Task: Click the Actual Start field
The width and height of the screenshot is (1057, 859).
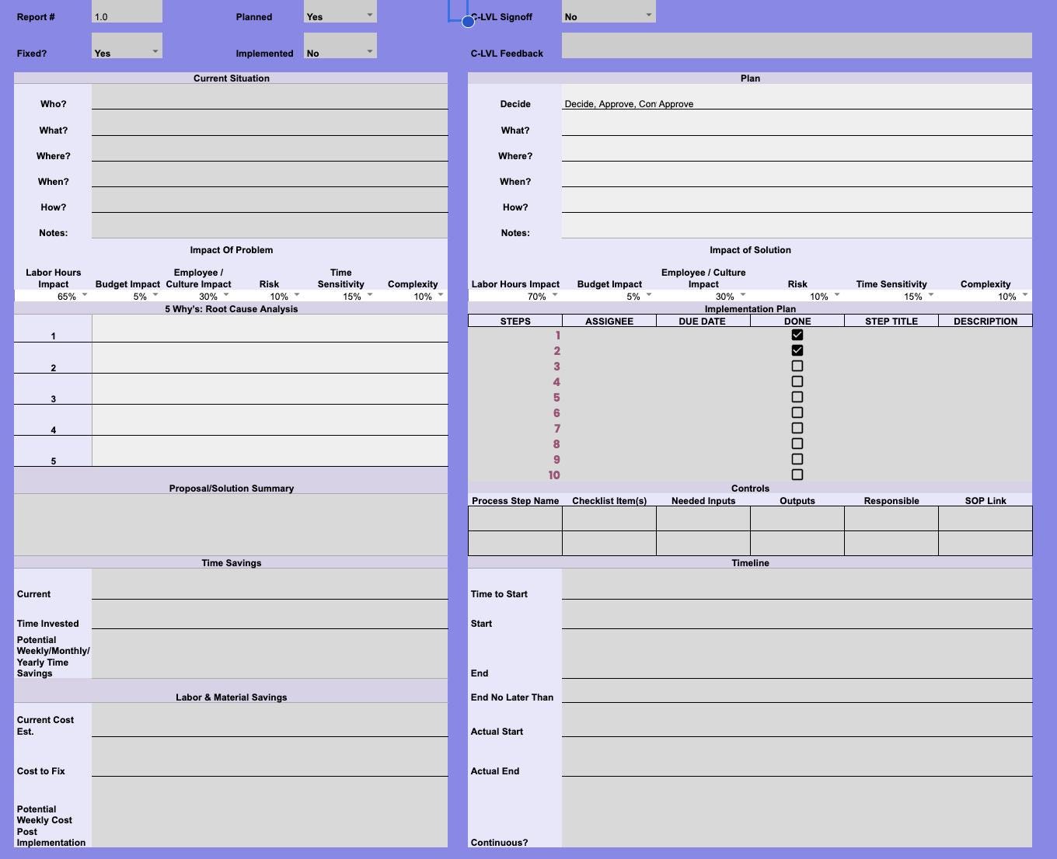Action: (x=797, y=719)
